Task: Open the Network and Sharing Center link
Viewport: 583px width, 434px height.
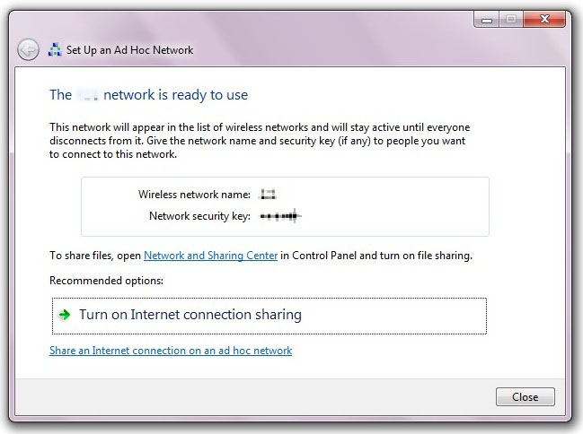Action: coord(210,256)
